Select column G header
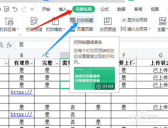 (161, 55)
